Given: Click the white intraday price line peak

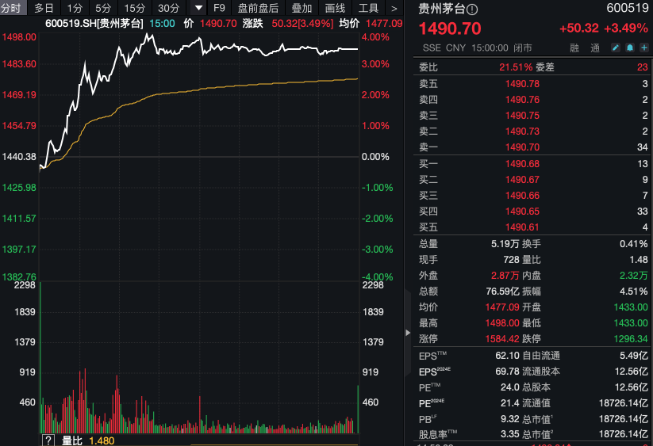Looking at the screenshot, I should [148, 36].
